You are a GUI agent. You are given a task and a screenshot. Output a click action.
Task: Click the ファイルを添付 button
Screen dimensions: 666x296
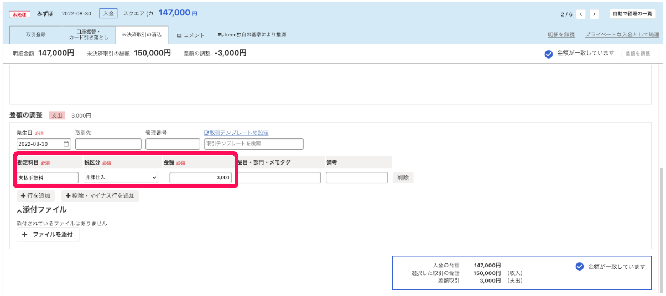[48, 235]
